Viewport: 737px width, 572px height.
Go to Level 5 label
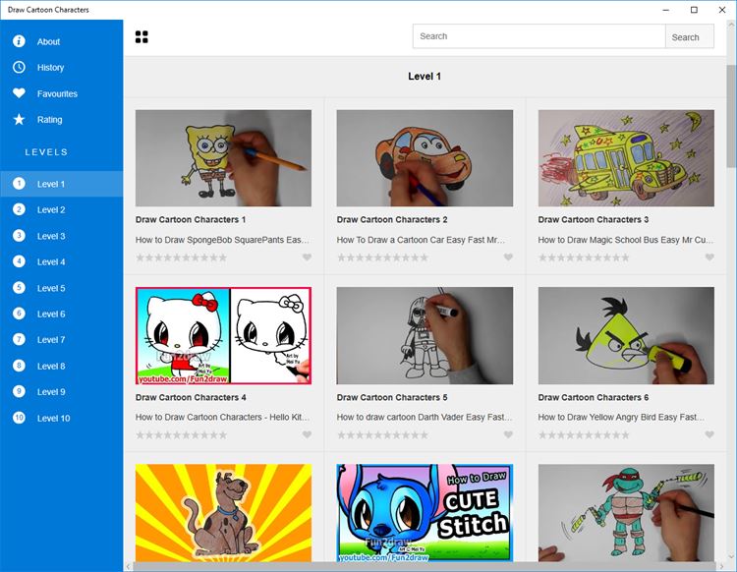coord(51,288)
